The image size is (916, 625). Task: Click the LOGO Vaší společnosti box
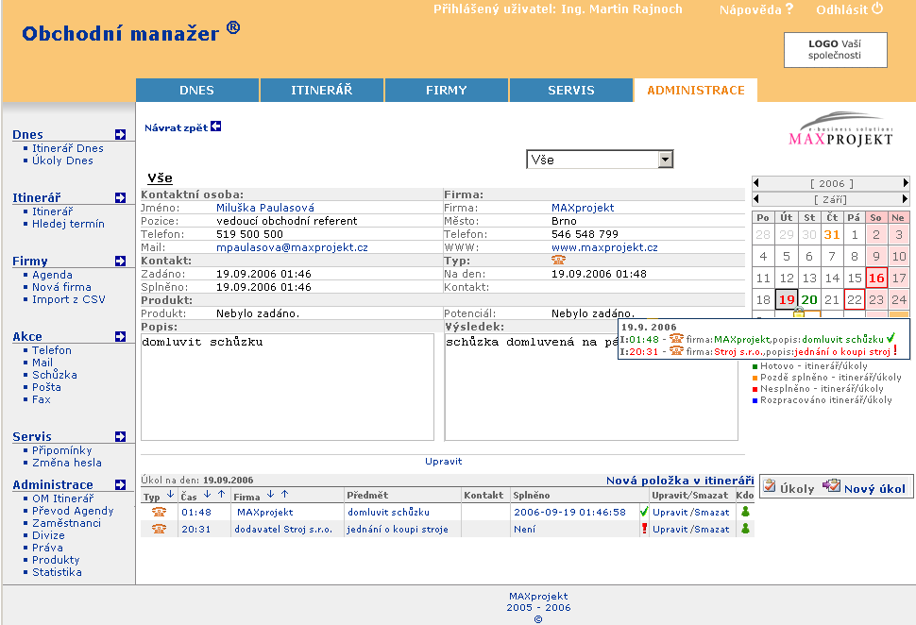(836, 50)
